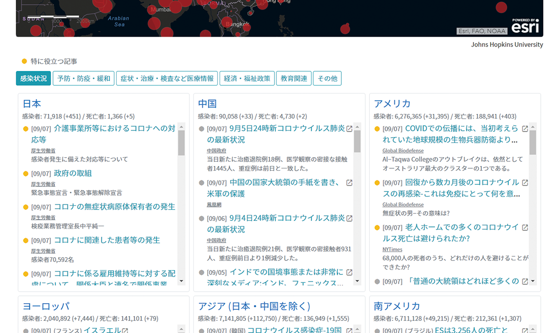The image size is (558, 333).
Task: Open article 中国の国家大統領の手紙を書き、米軍の保護
Action: [x=274, y=188]
